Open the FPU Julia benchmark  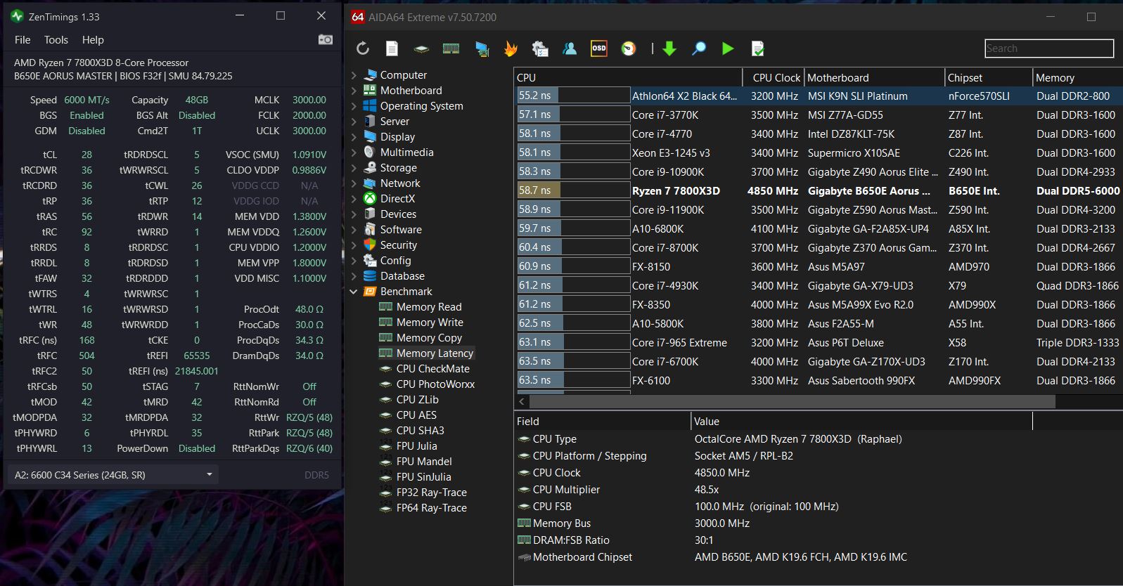pos(416,446)
